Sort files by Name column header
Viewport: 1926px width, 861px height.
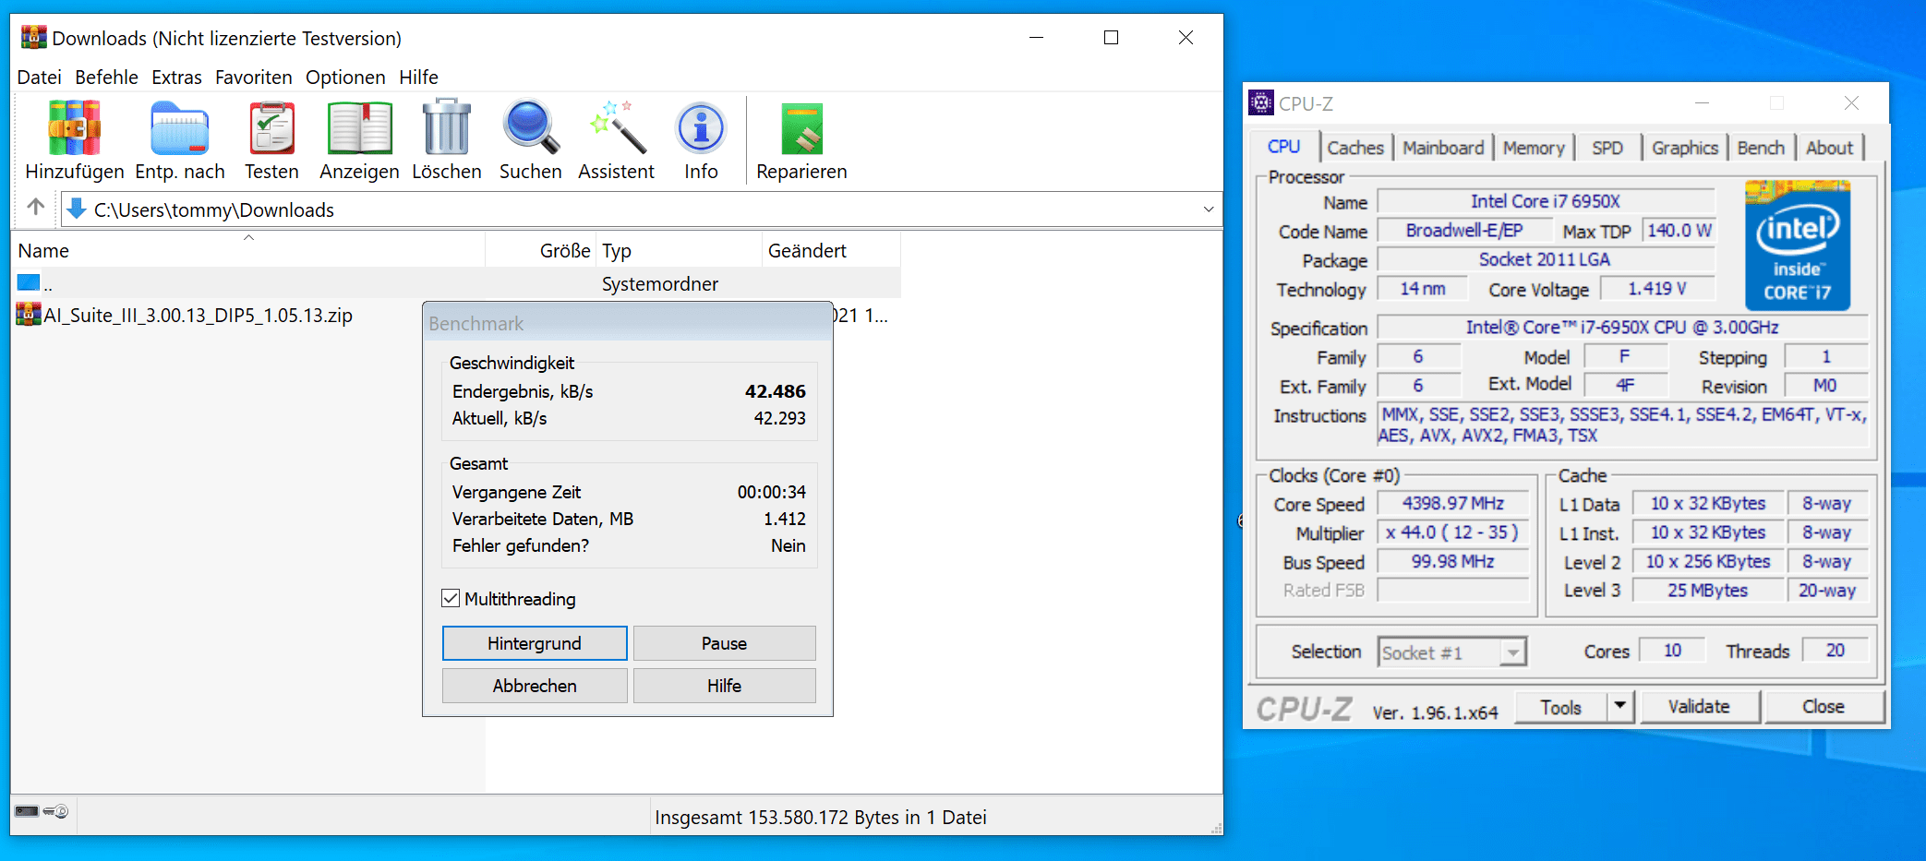247,250
